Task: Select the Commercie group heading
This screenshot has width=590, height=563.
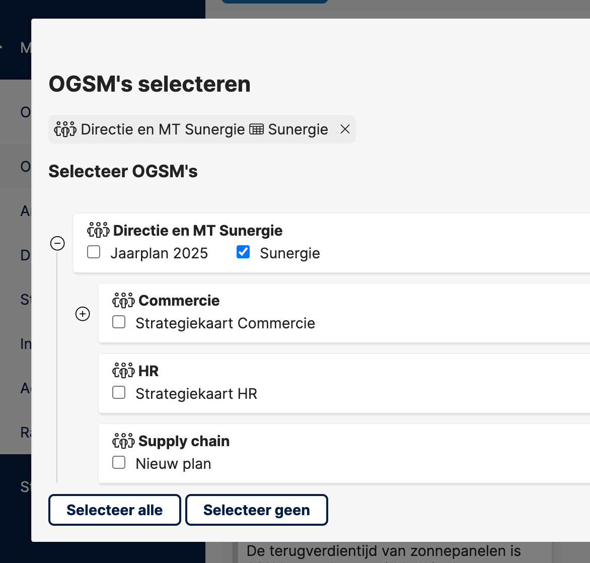Action: click(179, 300)
